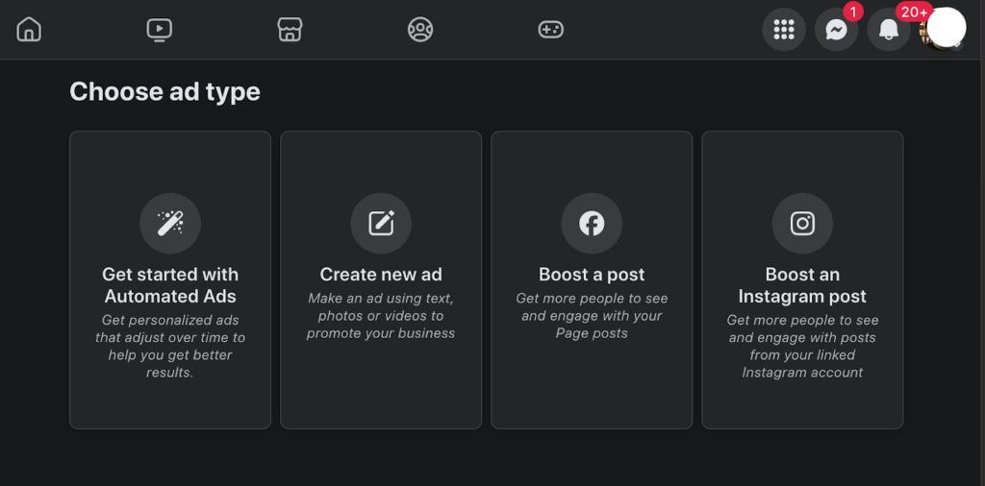Open the nine-dot Menu grid icon

(784, 30)
